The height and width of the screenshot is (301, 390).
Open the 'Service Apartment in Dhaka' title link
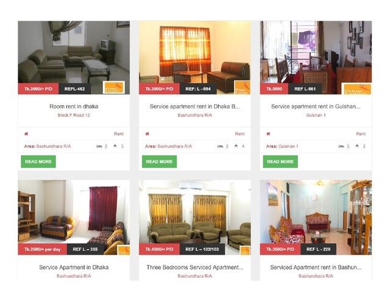(x=74, y=267)
